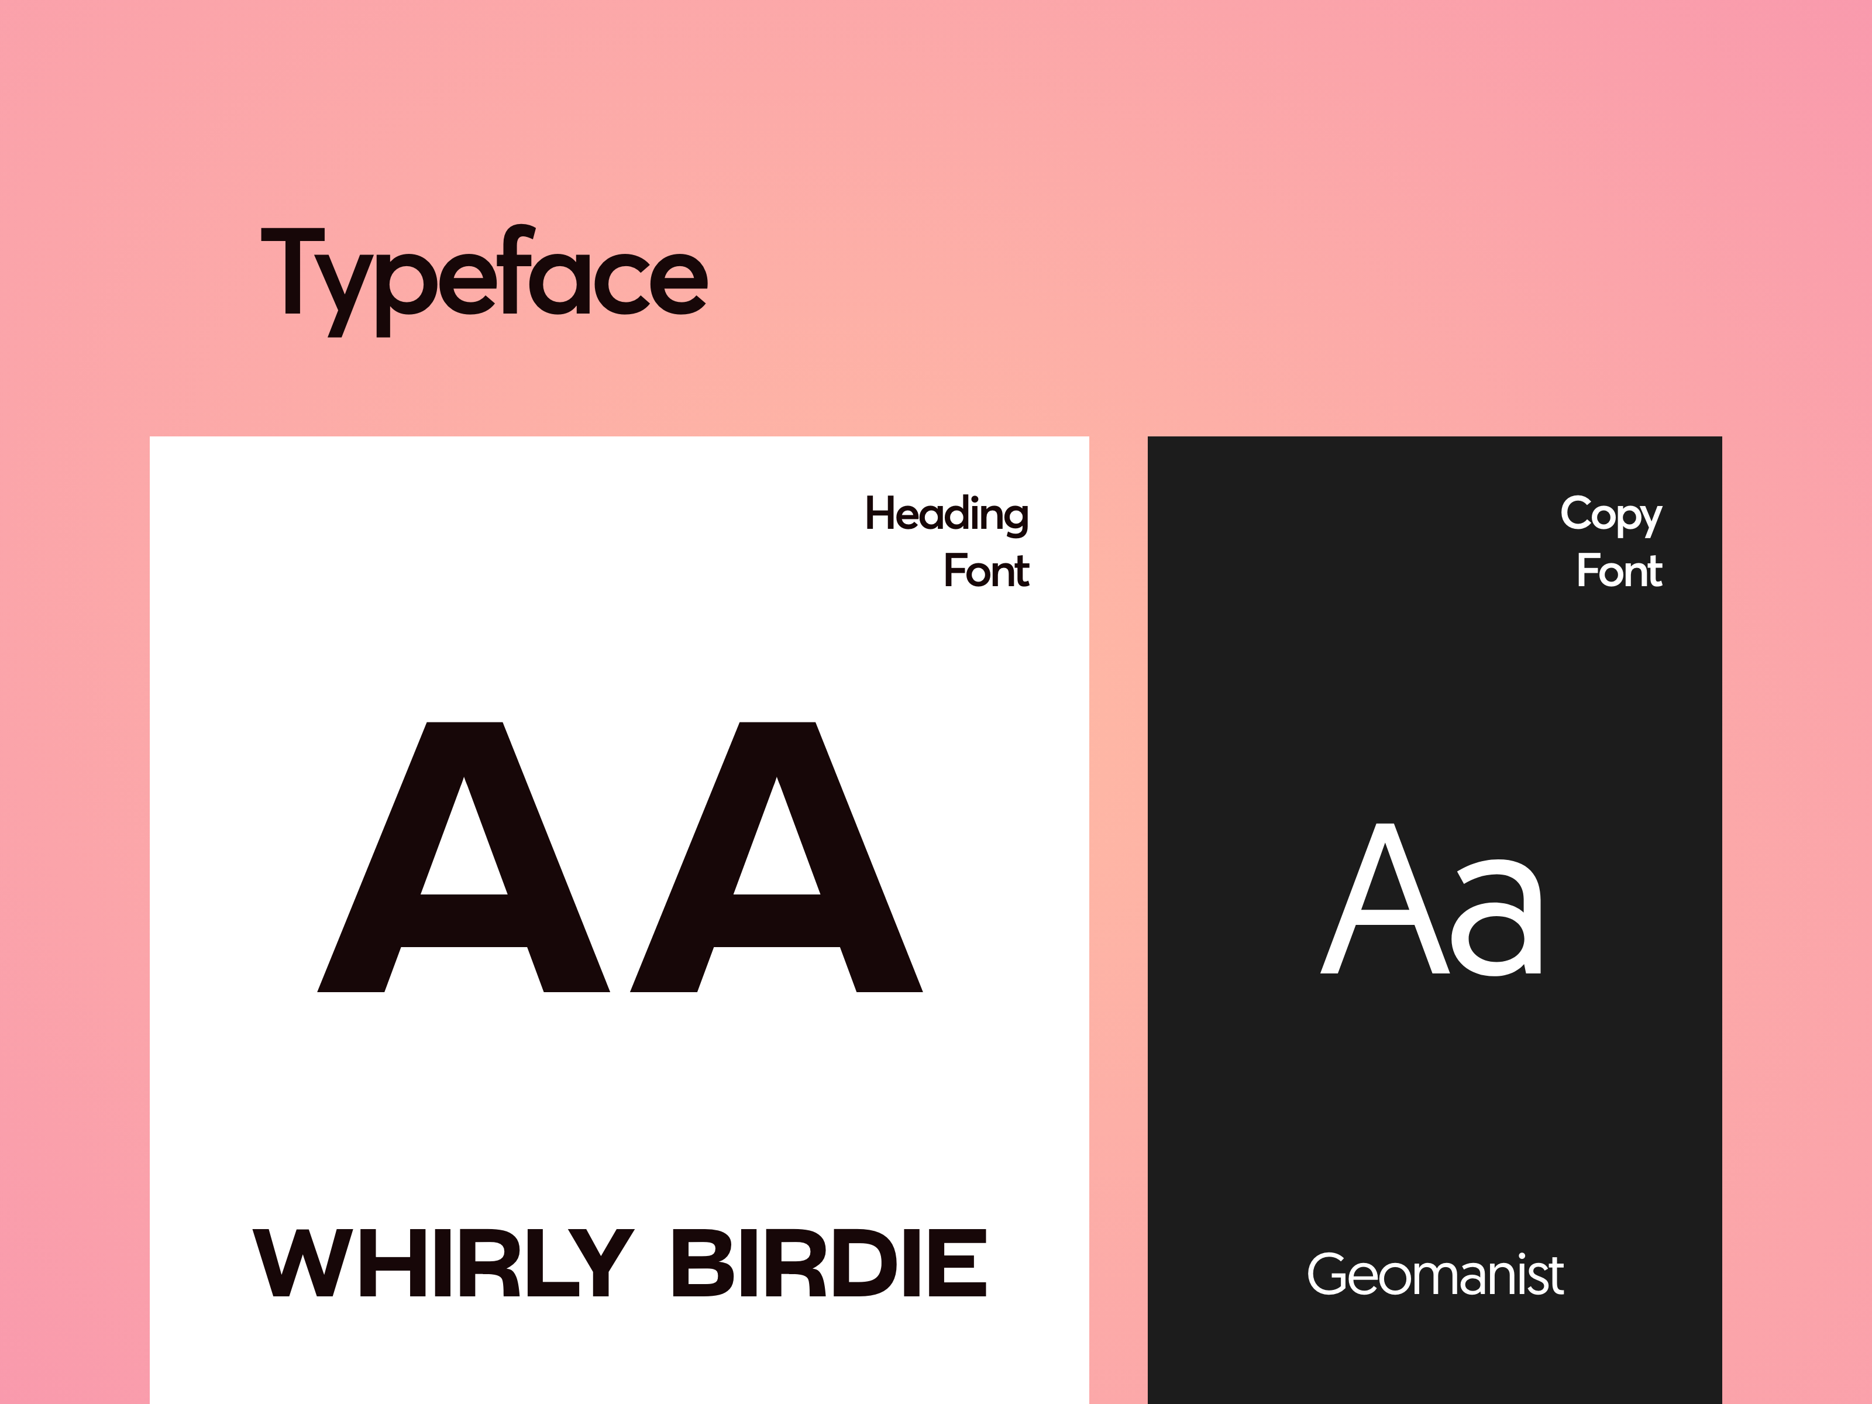Viewport: 1872px width, 1404px height.
Task: Click the lowercase a in Aa sample
Action: [1496, 919]
